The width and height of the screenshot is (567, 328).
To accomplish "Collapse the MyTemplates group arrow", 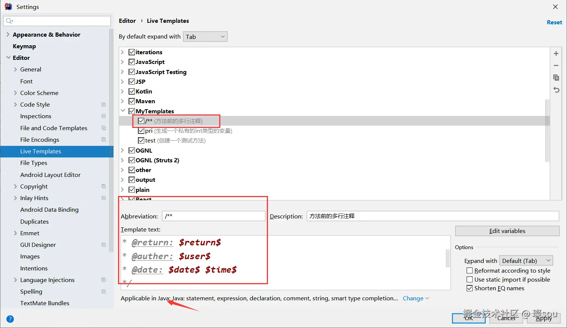I will [x=123, y=111].
